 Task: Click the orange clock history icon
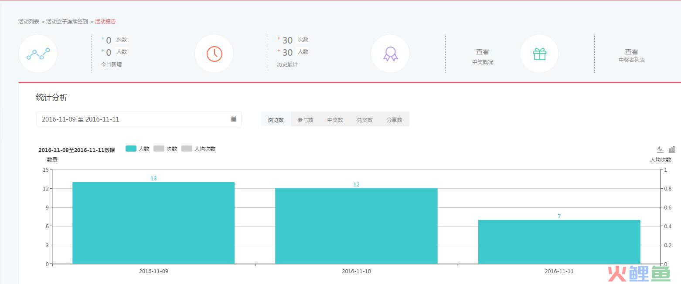point(214,54)
